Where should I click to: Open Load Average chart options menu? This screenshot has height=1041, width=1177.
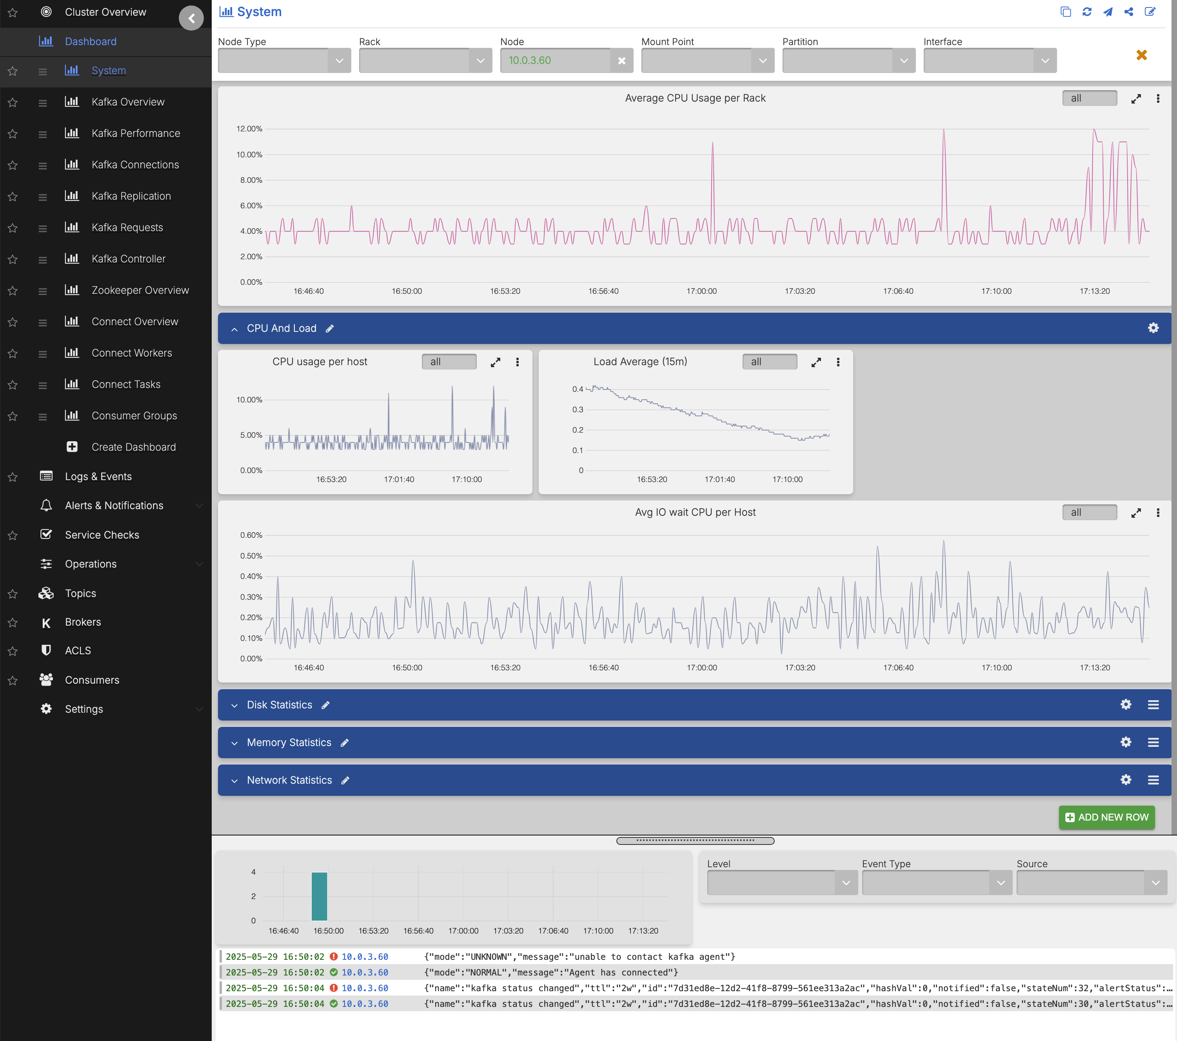(x=838, y=362)
